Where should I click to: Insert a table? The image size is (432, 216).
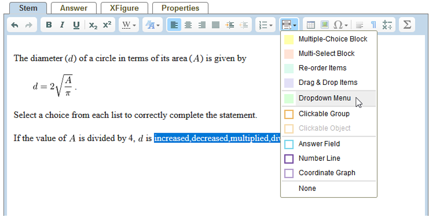pyautogui.click(x=311, y=25)
